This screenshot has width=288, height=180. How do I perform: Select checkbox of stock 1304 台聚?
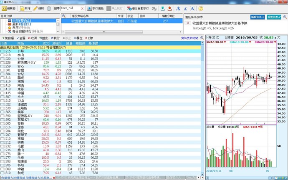pos(3,74)
